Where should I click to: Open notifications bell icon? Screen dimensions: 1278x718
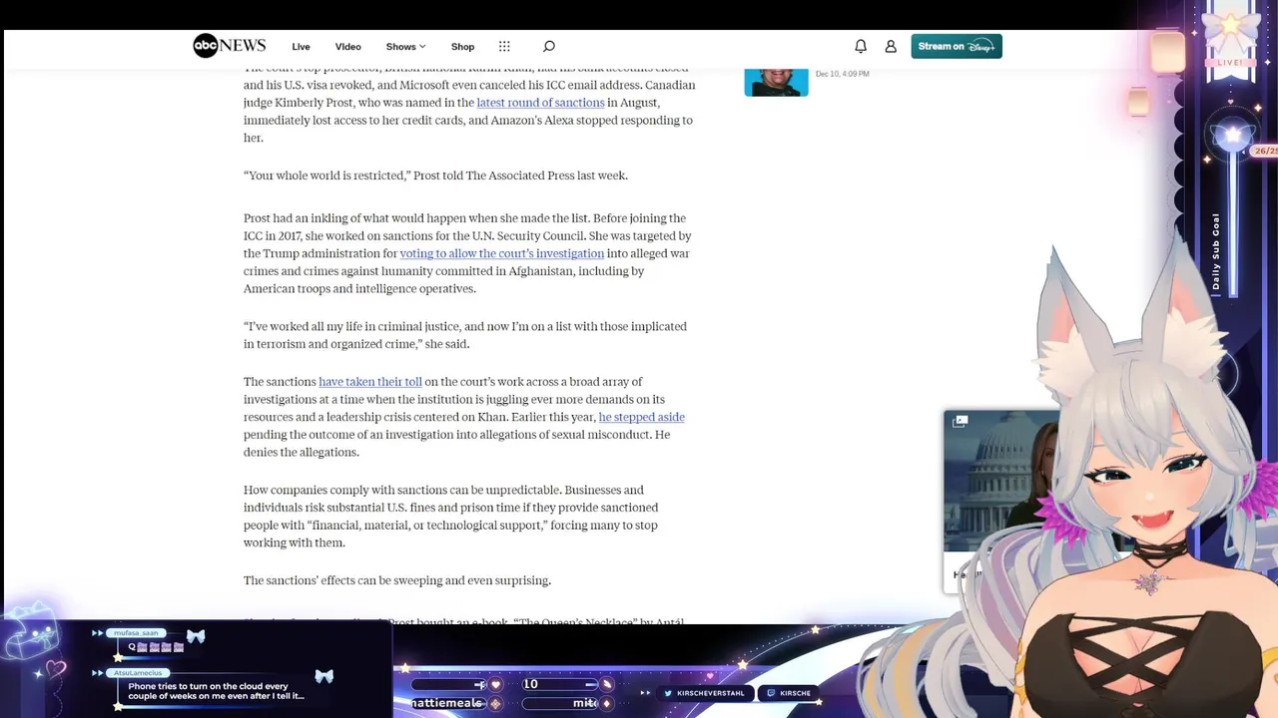pyautogui.click(x=861, y=46)
